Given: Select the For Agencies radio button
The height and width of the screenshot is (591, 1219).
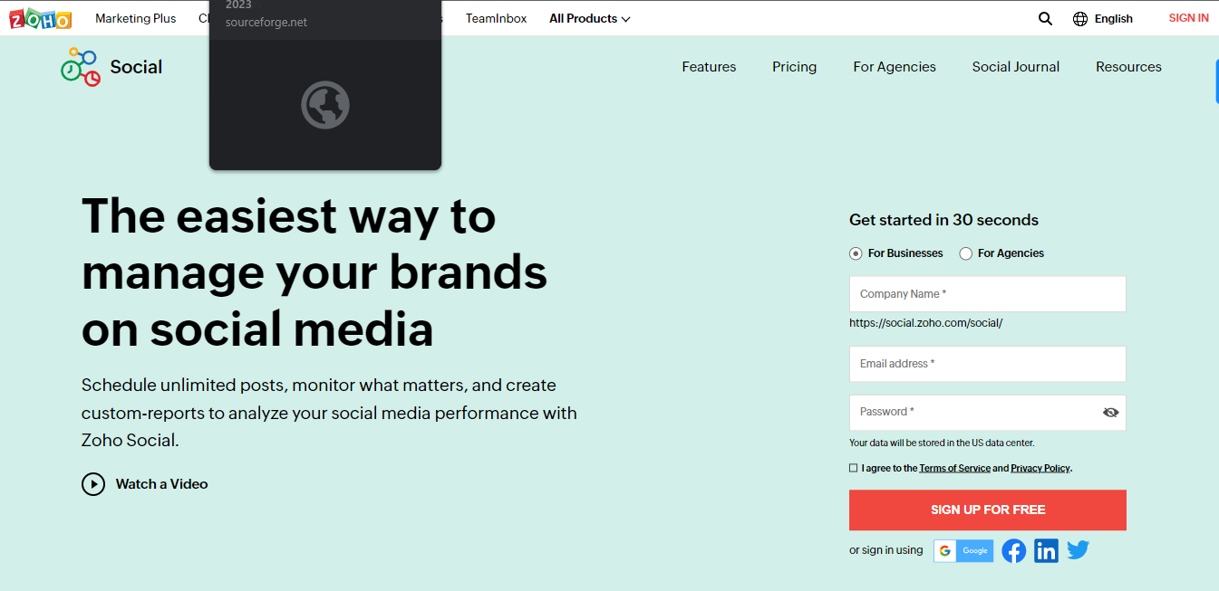Looking at the screenshot, I should click(x=966, y=253).
